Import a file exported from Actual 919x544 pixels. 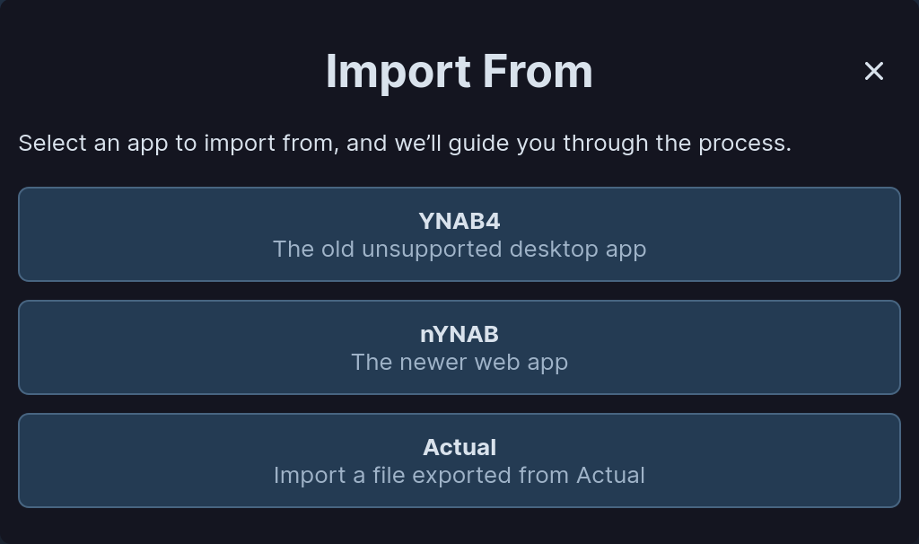(x=459, y=475)
